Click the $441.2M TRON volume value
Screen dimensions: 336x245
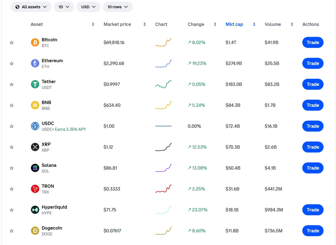point(273,189)
